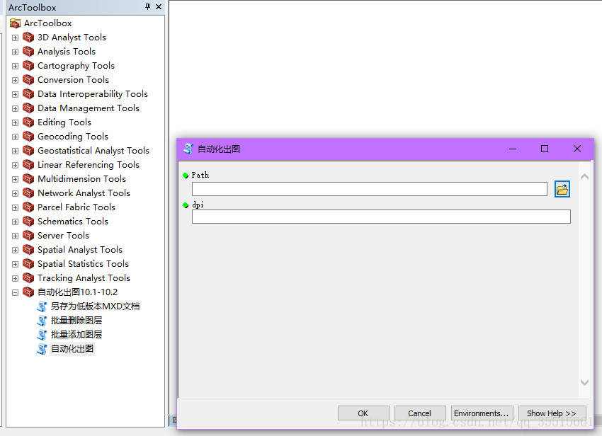The image size is (602, 436).
Task: Select the Spatial Statistics Tools label
Action: (83, 264)
